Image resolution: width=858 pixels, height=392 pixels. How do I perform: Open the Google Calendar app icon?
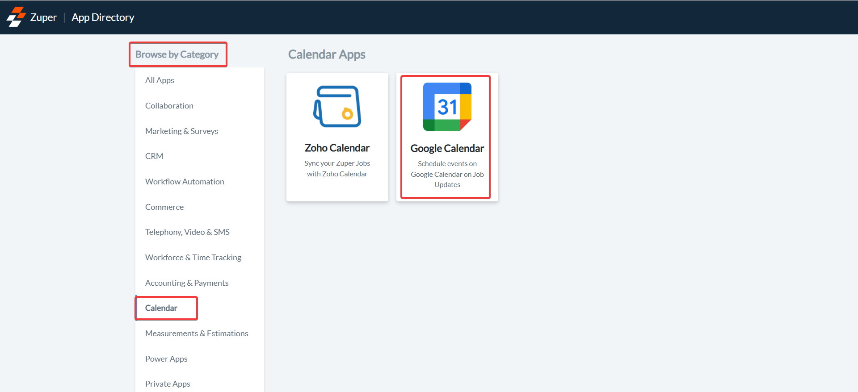pyautogui.click(x=447, y=107)
